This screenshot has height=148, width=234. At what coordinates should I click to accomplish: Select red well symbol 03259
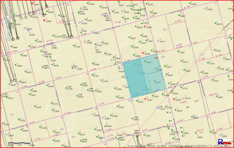(x=143, y=53)
